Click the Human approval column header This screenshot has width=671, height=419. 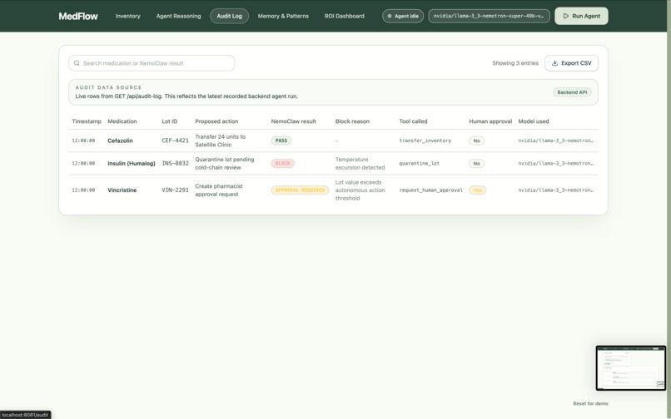(490, 121)
